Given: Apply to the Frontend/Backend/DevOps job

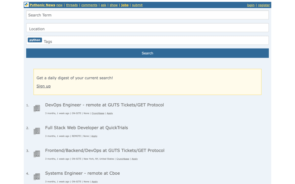Looking at the screenshot, I should [134, 159].
